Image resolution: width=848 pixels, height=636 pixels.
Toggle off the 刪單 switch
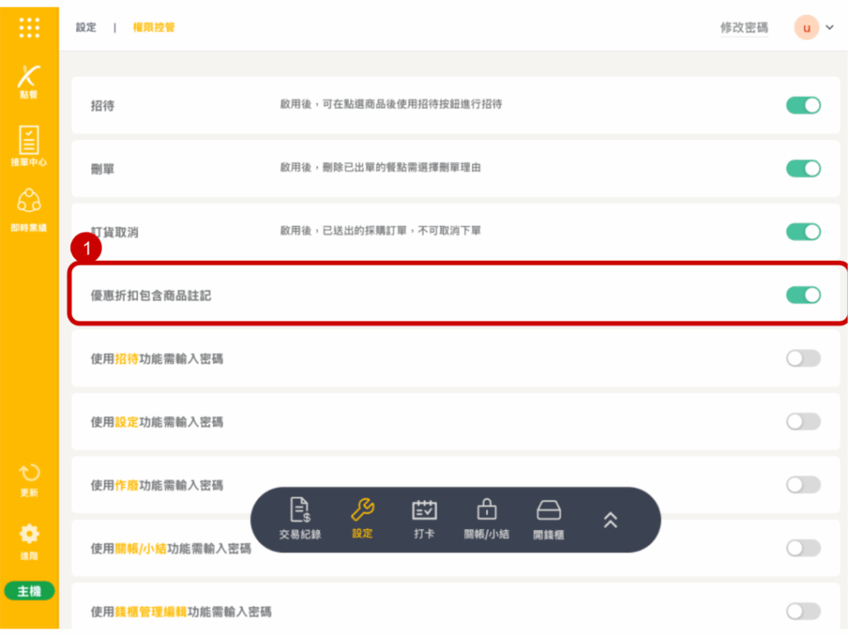pyautogui.click(x=802, y=168)
